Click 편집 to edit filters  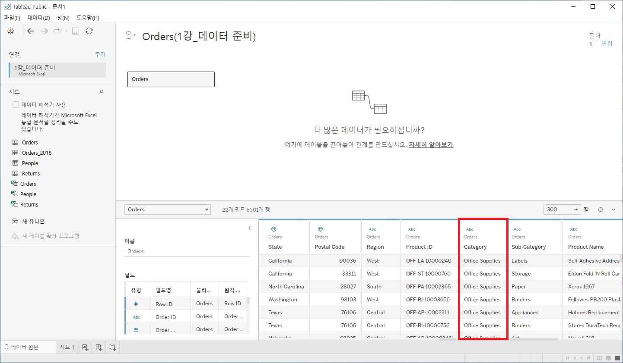click(x=607, y=44)
